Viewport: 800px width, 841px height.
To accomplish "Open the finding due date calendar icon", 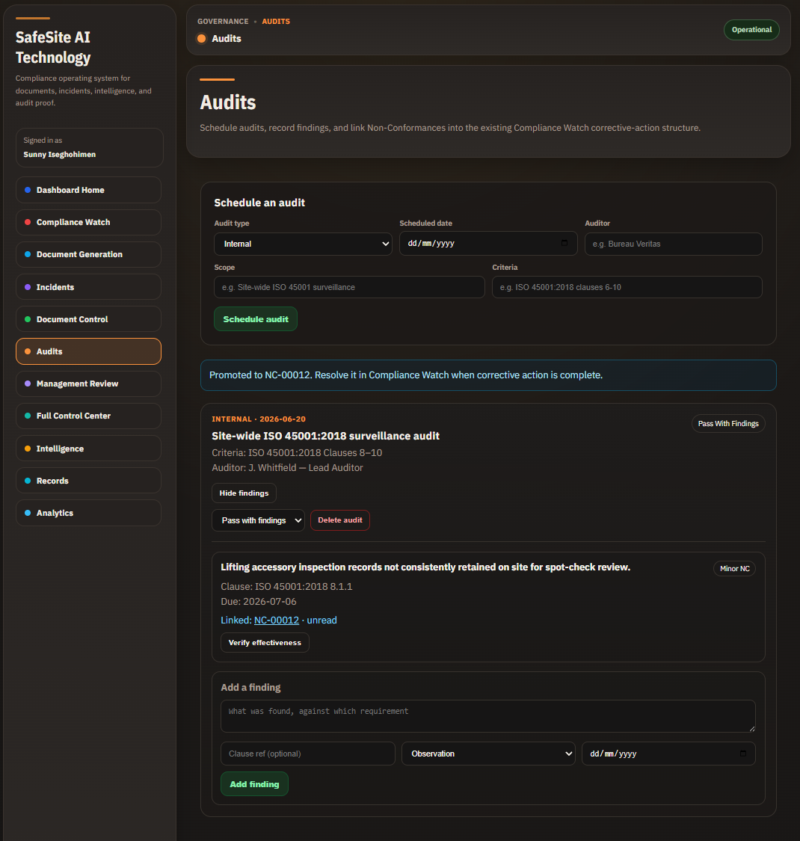I will pyautogui.click(x=742, y=754).
